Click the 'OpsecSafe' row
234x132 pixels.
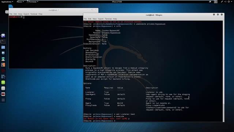tap(98, 37)
